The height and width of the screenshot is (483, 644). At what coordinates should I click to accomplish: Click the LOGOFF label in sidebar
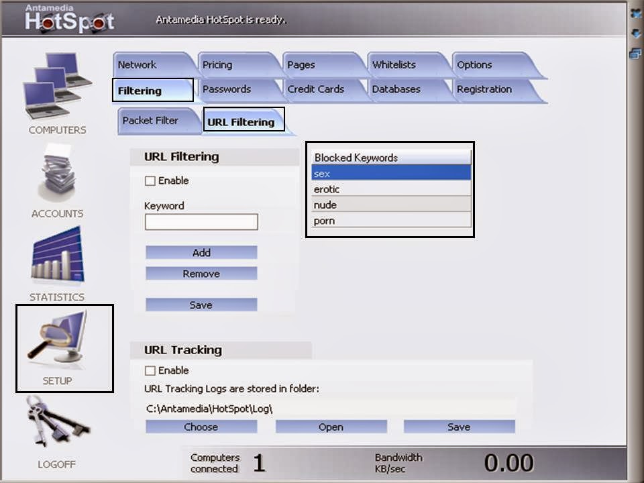coord(56,464)
